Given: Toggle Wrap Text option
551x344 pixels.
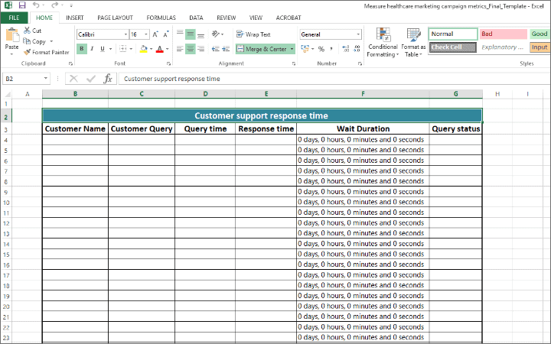Looking at the screenshot, I should 253,34.
